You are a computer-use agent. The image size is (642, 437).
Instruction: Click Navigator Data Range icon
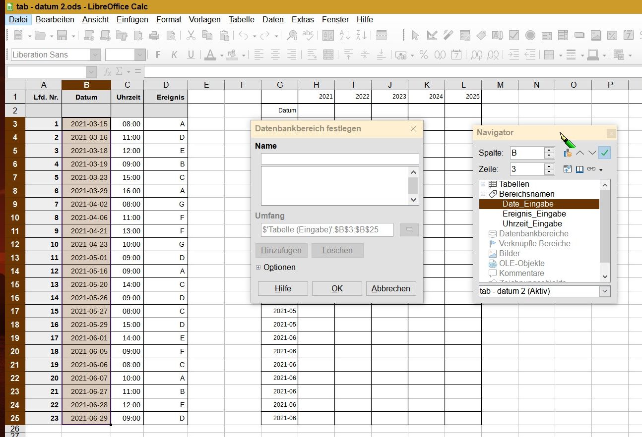click(568, 153)
